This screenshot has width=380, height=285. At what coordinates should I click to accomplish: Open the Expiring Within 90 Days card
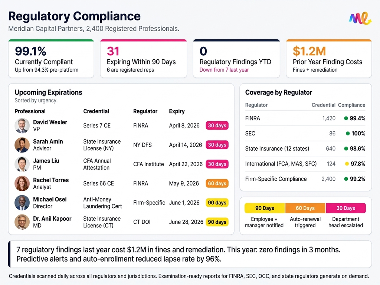pos(143,59)
